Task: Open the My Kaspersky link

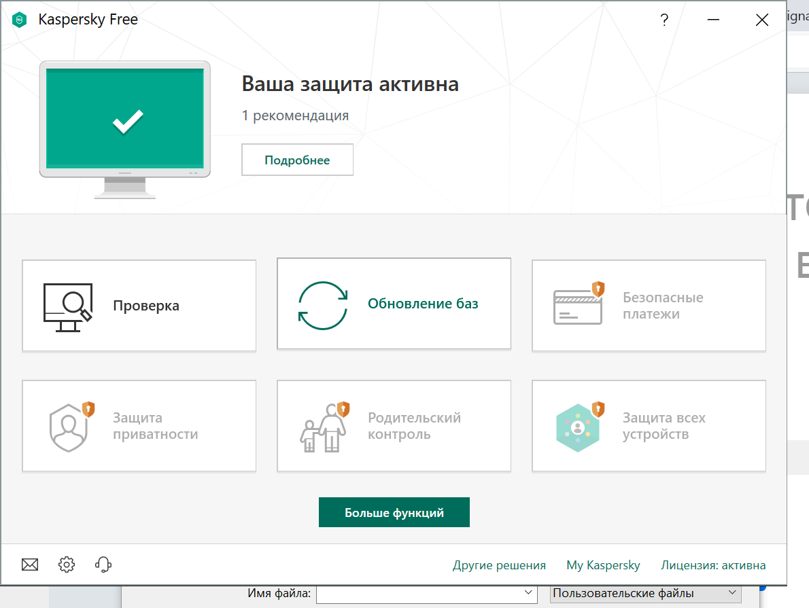Action: pyautogui.click(x=603, y=565)
